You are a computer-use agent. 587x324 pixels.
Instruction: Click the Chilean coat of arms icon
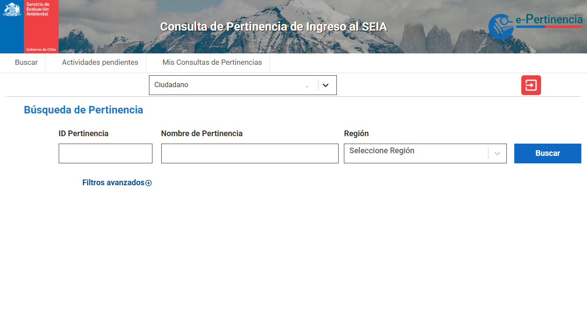click(x=12, y=9)
